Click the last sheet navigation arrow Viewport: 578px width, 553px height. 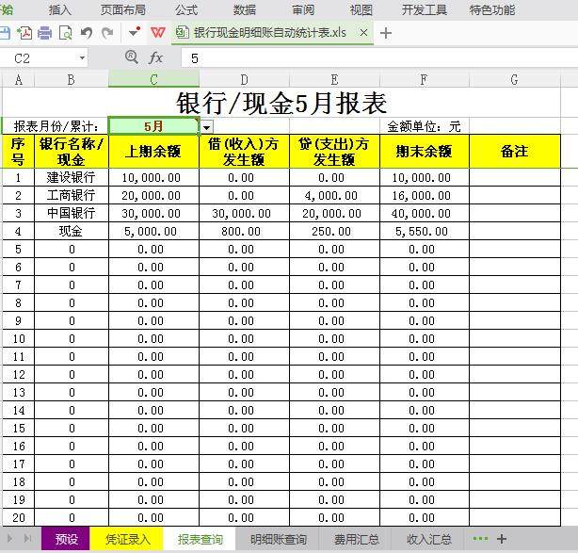[x=27, y=539]
